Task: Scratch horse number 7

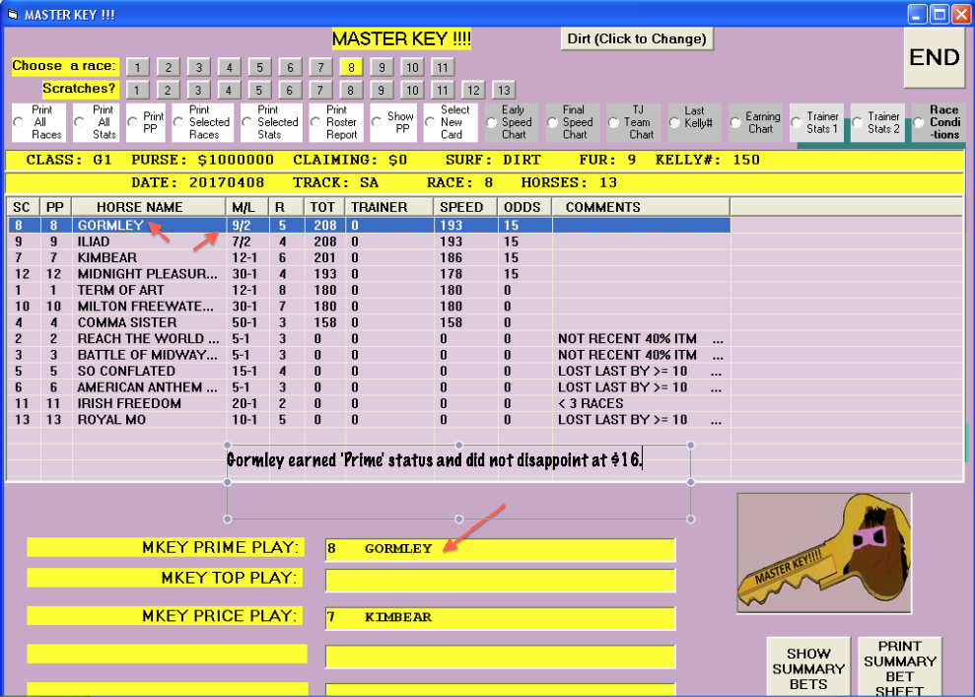Action: pyautogui.click(x=319, y=90)
